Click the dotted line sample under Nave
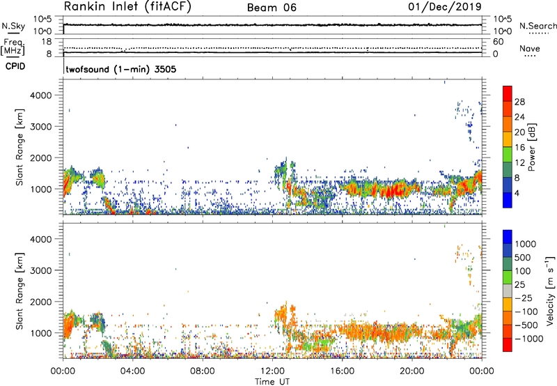 530,56
